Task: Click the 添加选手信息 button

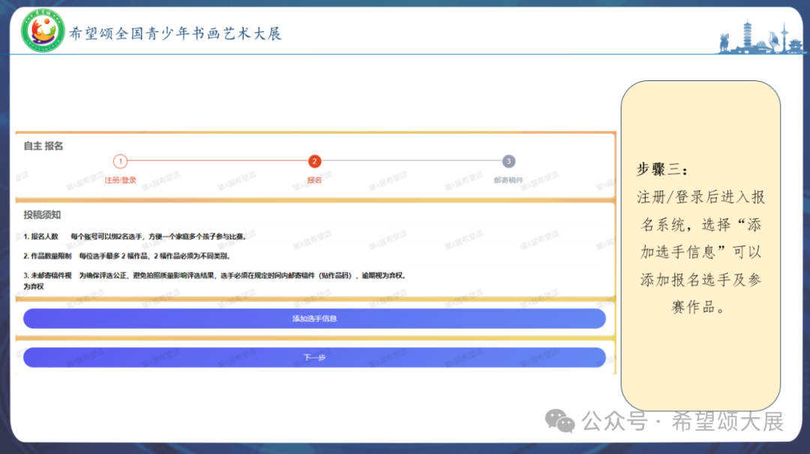Action: pyautogui.click(x=314, y=318)
